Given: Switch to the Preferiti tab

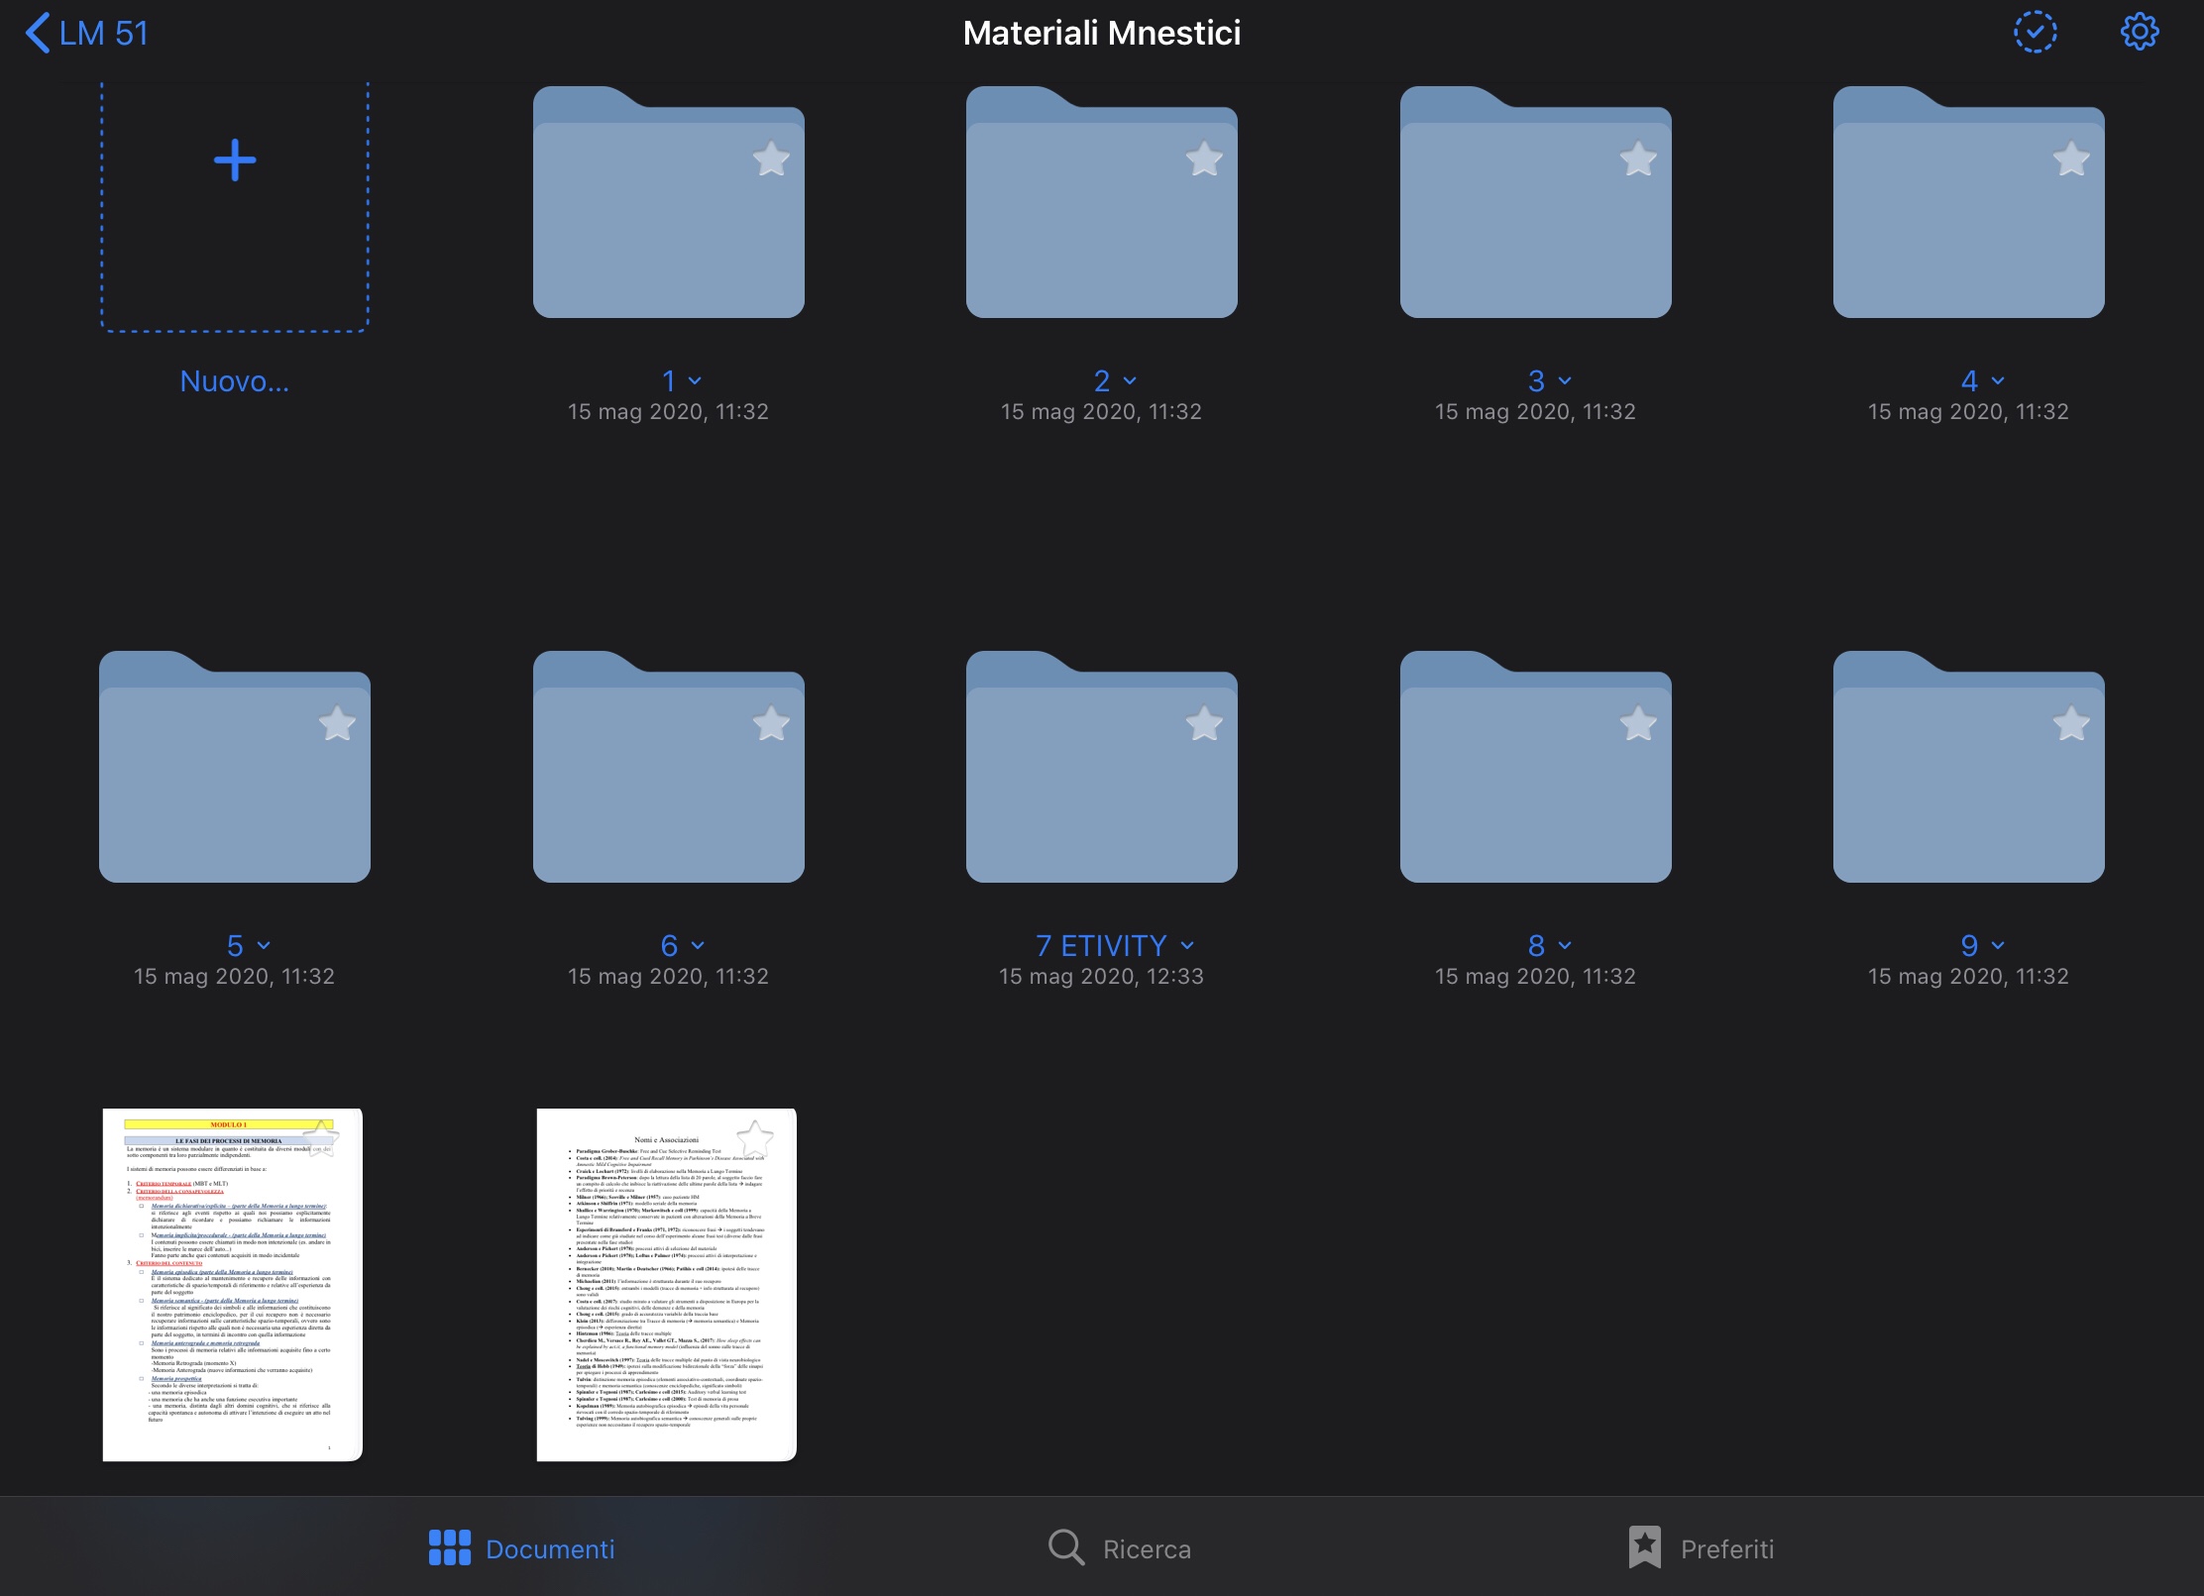Looking at the screenshot, I should coord(1701,1547).
